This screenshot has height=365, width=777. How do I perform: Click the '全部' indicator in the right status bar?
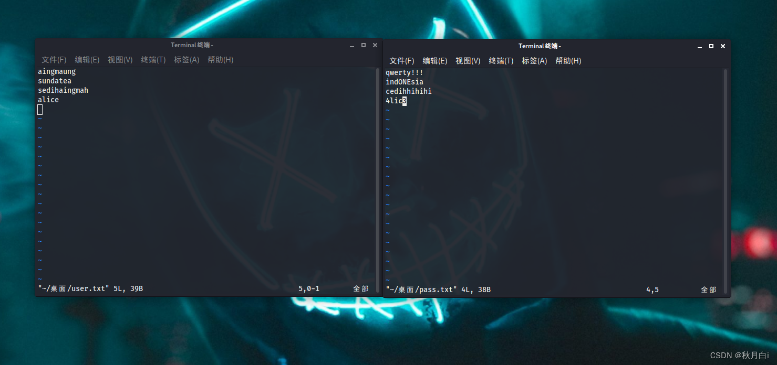[709, 289]
